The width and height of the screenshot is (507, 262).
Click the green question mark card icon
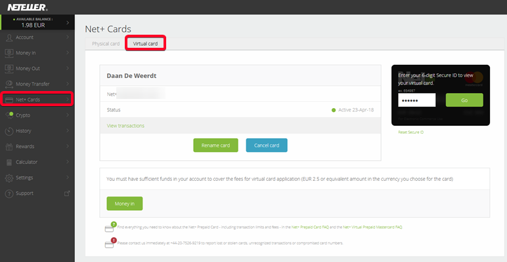[x=110, y=227]
